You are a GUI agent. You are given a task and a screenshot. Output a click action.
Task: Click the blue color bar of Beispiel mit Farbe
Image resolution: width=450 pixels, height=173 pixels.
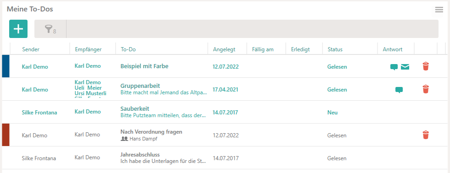tap(6, 66)
